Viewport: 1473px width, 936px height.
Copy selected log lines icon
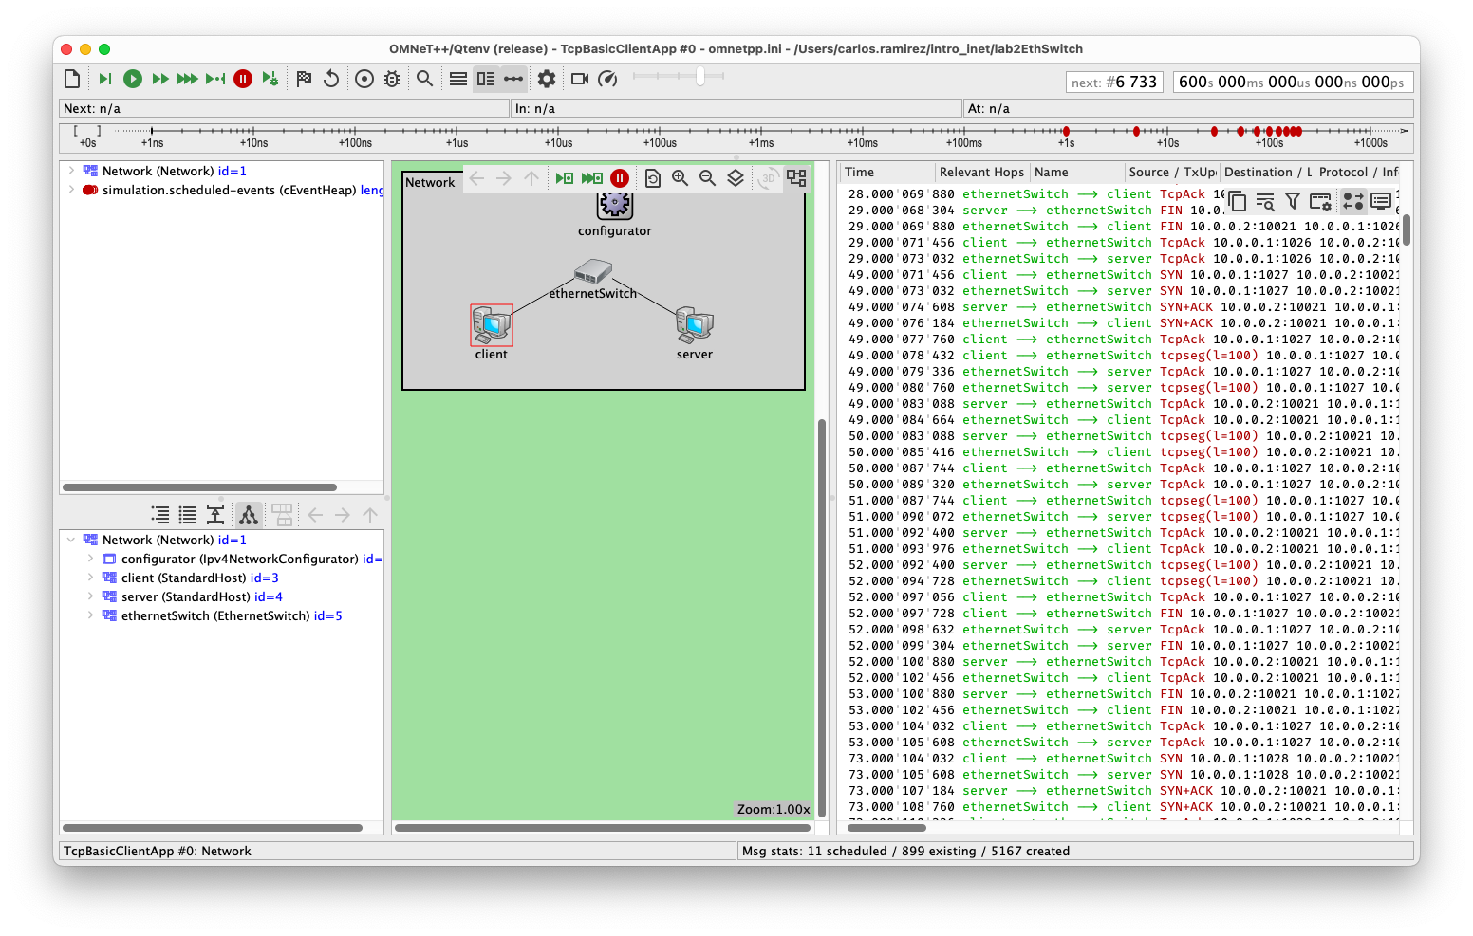(1237, 201)
